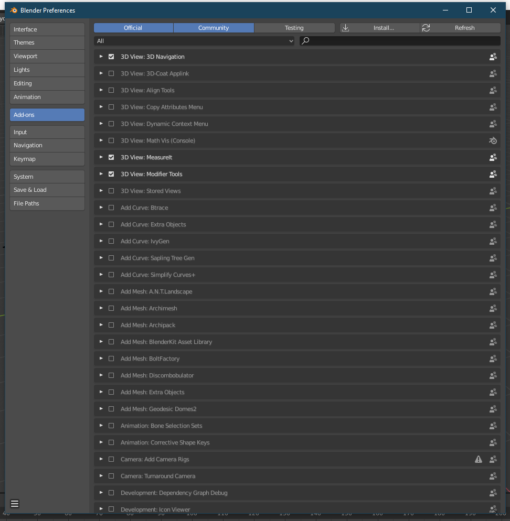Click community icon on Modifier Tools row

[x=493, y=174]
